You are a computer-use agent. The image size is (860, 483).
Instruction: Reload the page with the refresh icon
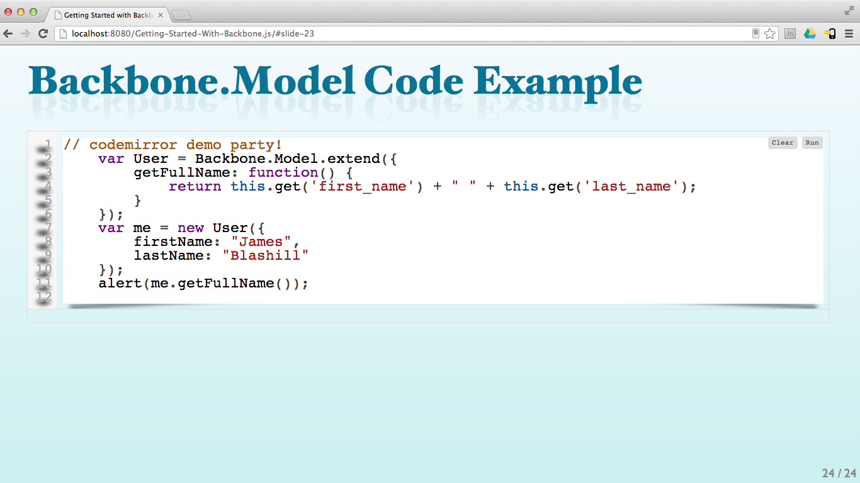tap(43, 34)
